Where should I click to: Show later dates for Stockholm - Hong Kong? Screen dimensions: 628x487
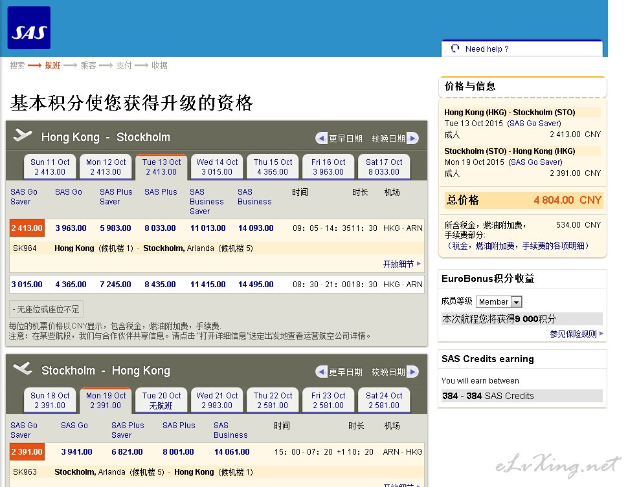click(412, 372)
